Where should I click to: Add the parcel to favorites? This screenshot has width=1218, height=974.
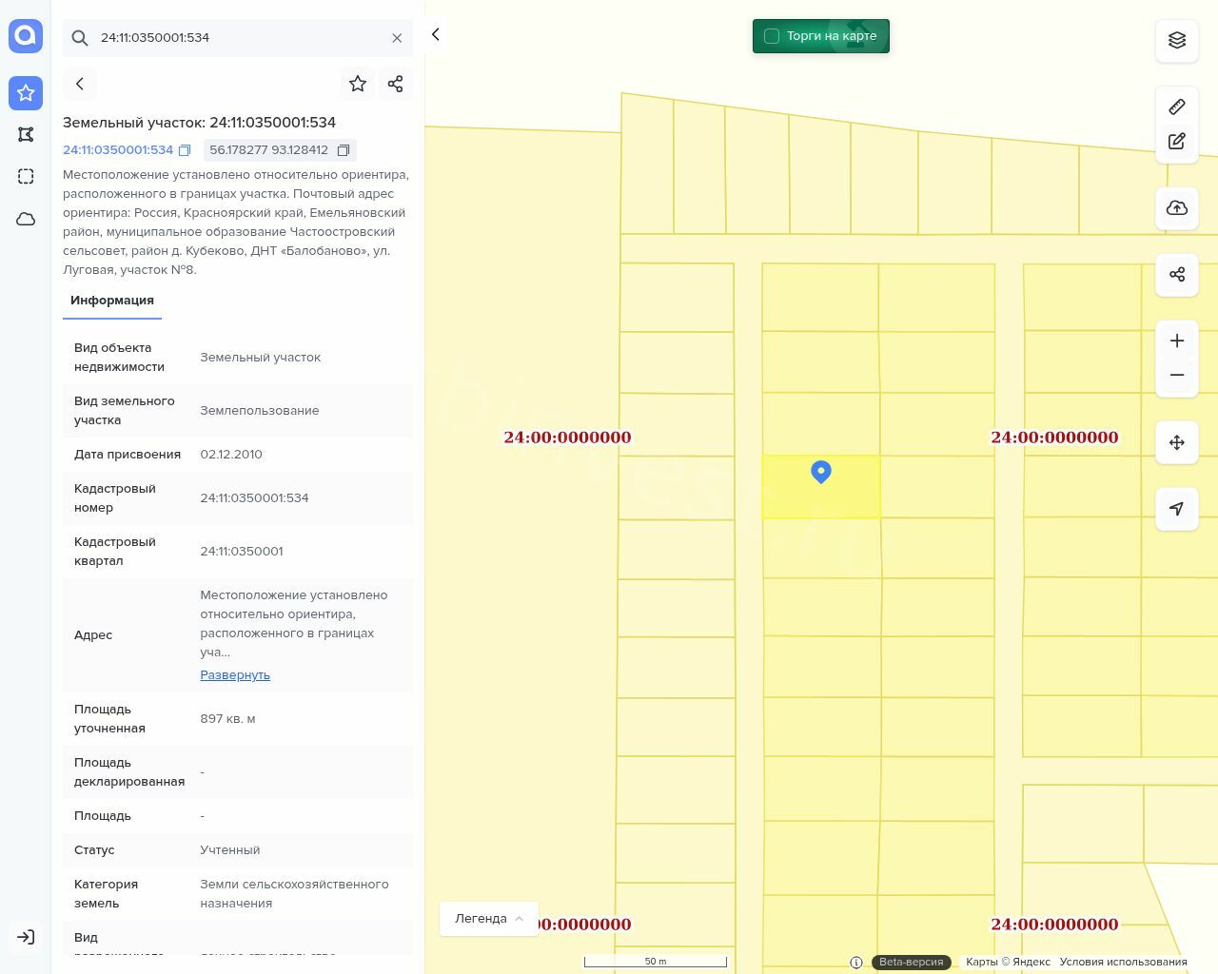point(358,84)
